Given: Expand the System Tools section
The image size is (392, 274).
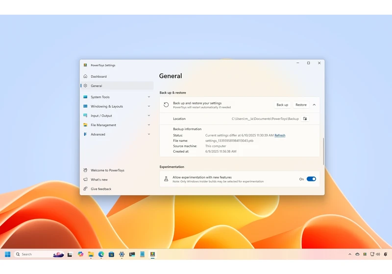Looking at the screenshot, I should pos(149,97).
